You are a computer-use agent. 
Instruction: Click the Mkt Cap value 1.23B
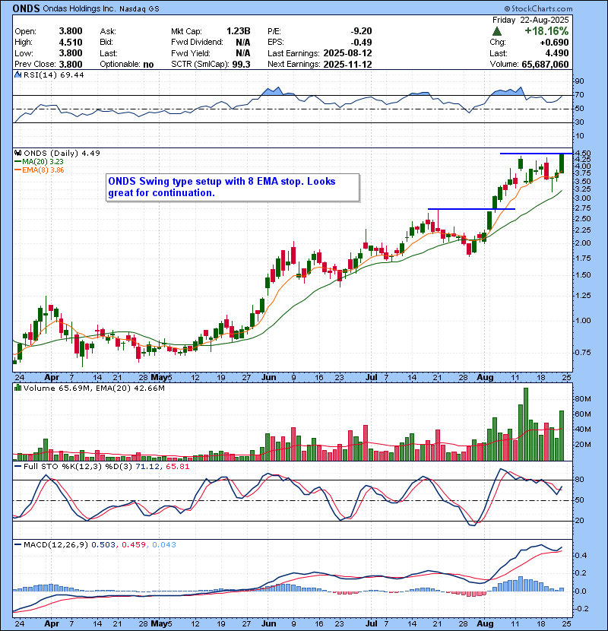[x=239, y=31]
